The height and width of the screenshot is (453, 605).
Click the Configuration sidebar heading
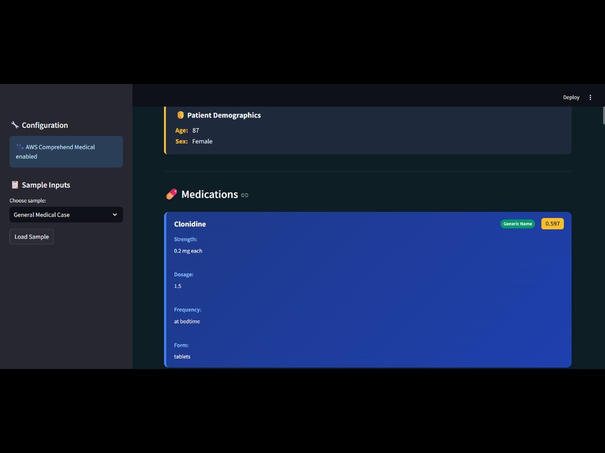tap(45, 125)
